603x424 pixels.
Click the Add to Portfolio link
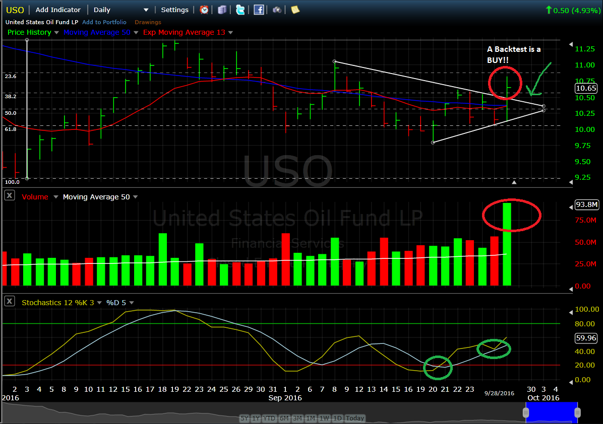(104, 22)
